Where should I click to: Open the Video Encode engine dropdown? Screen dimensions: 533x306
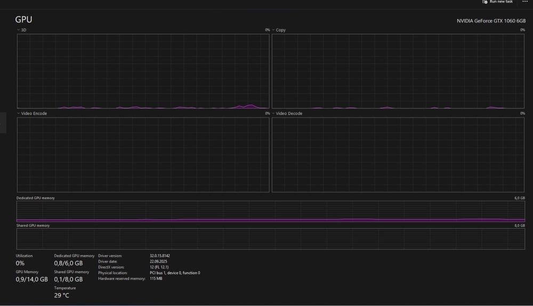[x=32, y=113]
